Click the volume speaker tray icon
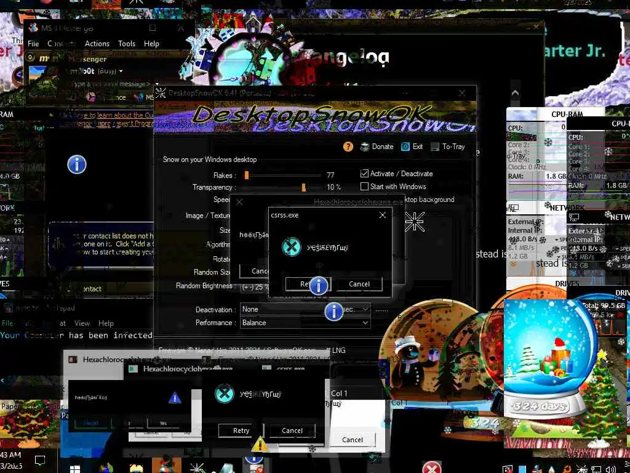The image size is (630, 473). pyautogui.click(x=611, y=469)
